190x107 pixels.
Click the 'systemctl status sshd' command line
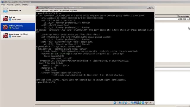58,47
